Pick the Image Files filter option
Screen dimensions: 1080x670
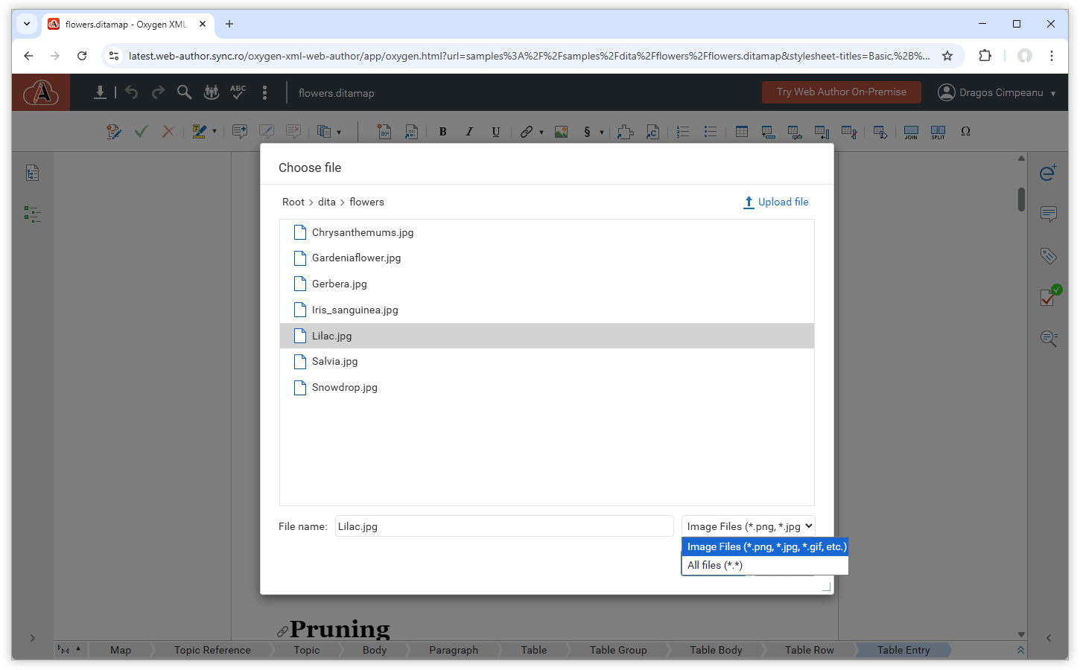[x=766, y=546]
